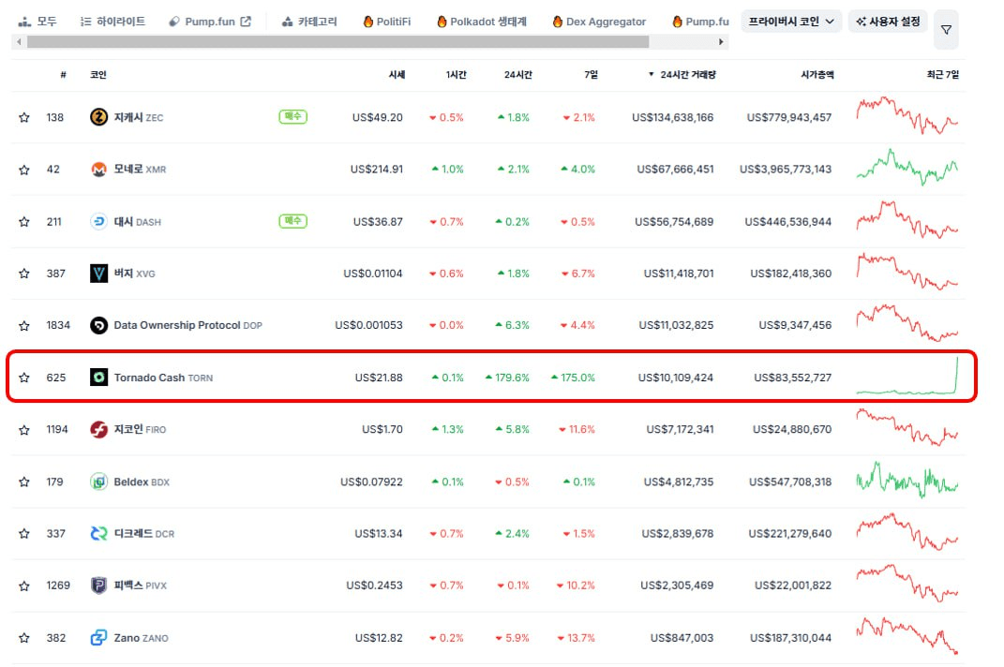Add Data Ownership Protocol to favorites
The width and height of the screenshot is (1004, 667).
tap(24, 325)
